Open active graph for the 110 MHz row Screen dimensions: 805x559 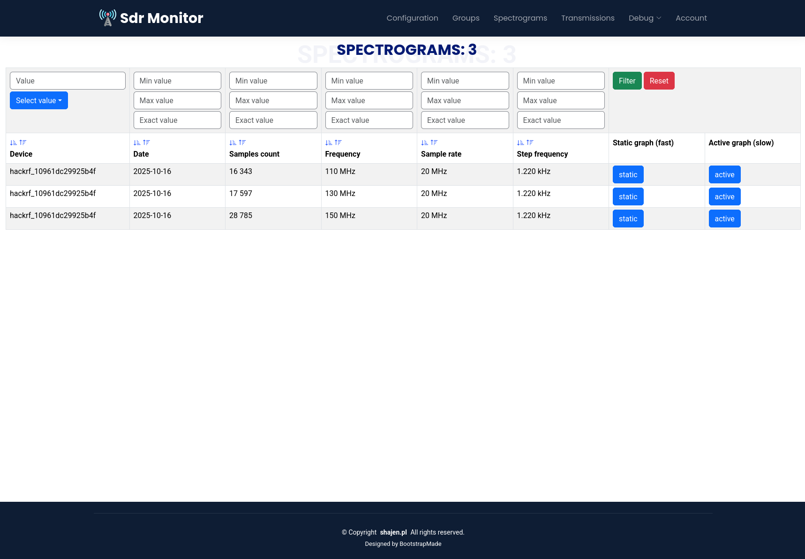pos(724,174)
